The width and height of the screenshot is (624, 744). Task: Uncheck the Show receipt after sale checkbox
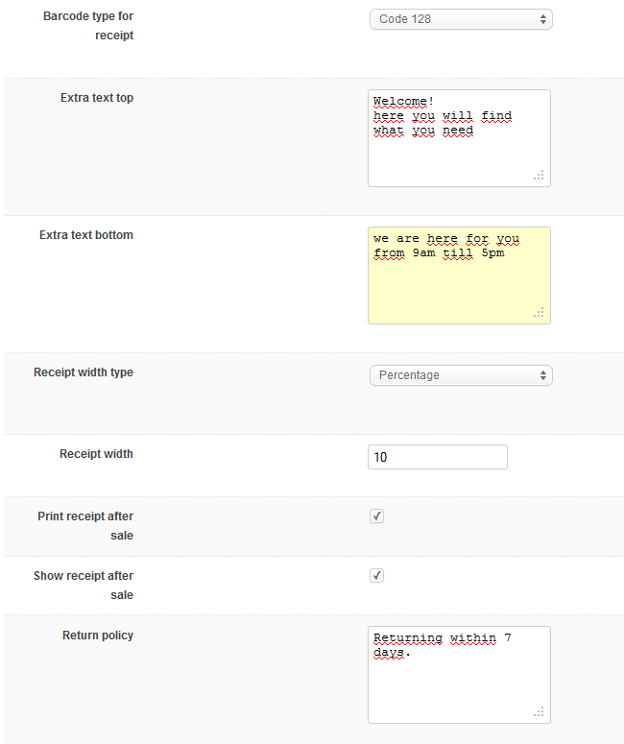(x=377, y=576)
